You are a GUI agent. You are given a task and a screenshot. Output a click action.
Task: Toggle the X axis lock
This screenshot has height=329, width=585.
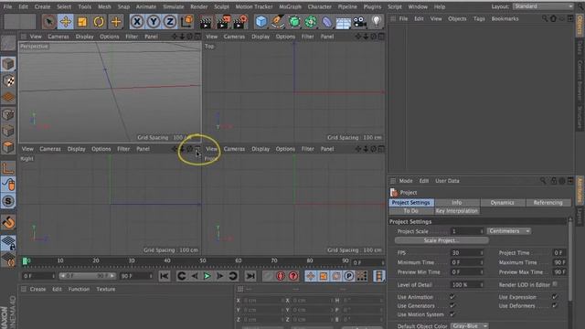[x=137, y=22]
